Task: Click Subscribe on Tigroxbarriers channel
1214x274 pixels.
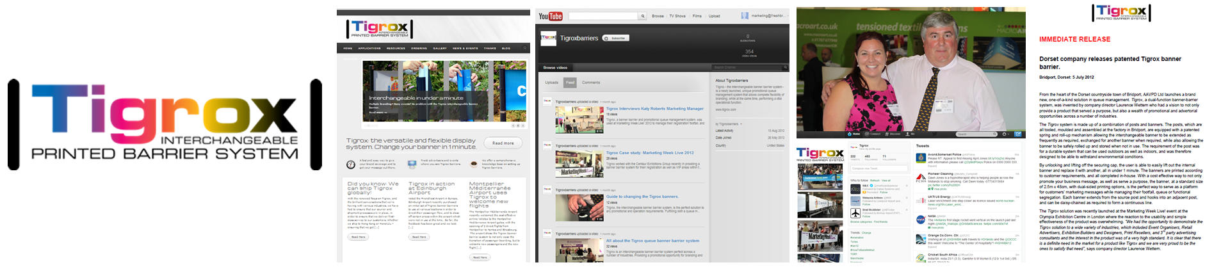Action: pyautogui.click(x=615, y=38)
